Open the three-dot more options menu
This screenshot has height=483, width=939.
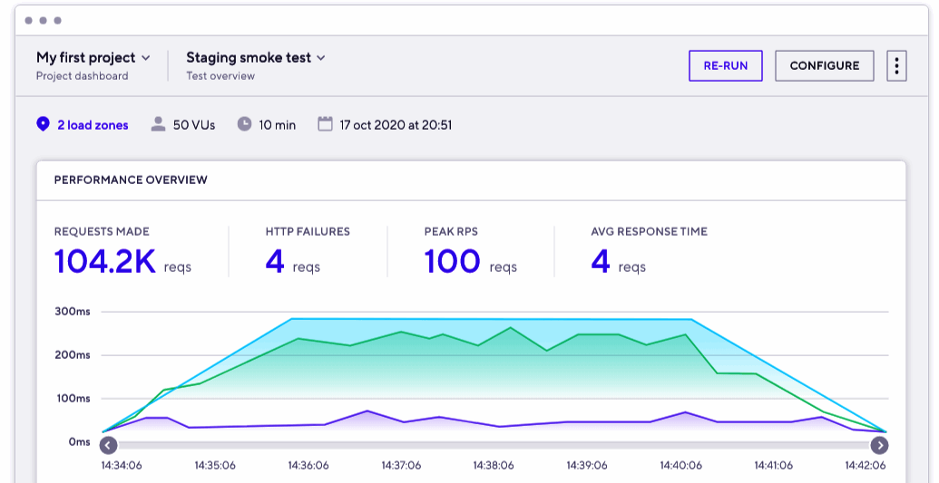click(896, 66)
